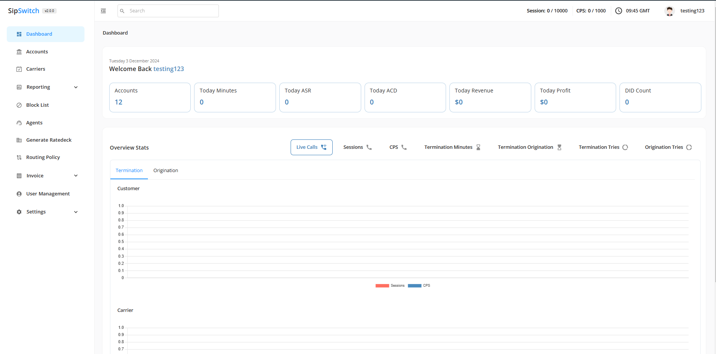Toggle the Sessions stats view
716x354 pixels.
click(357, 147)
